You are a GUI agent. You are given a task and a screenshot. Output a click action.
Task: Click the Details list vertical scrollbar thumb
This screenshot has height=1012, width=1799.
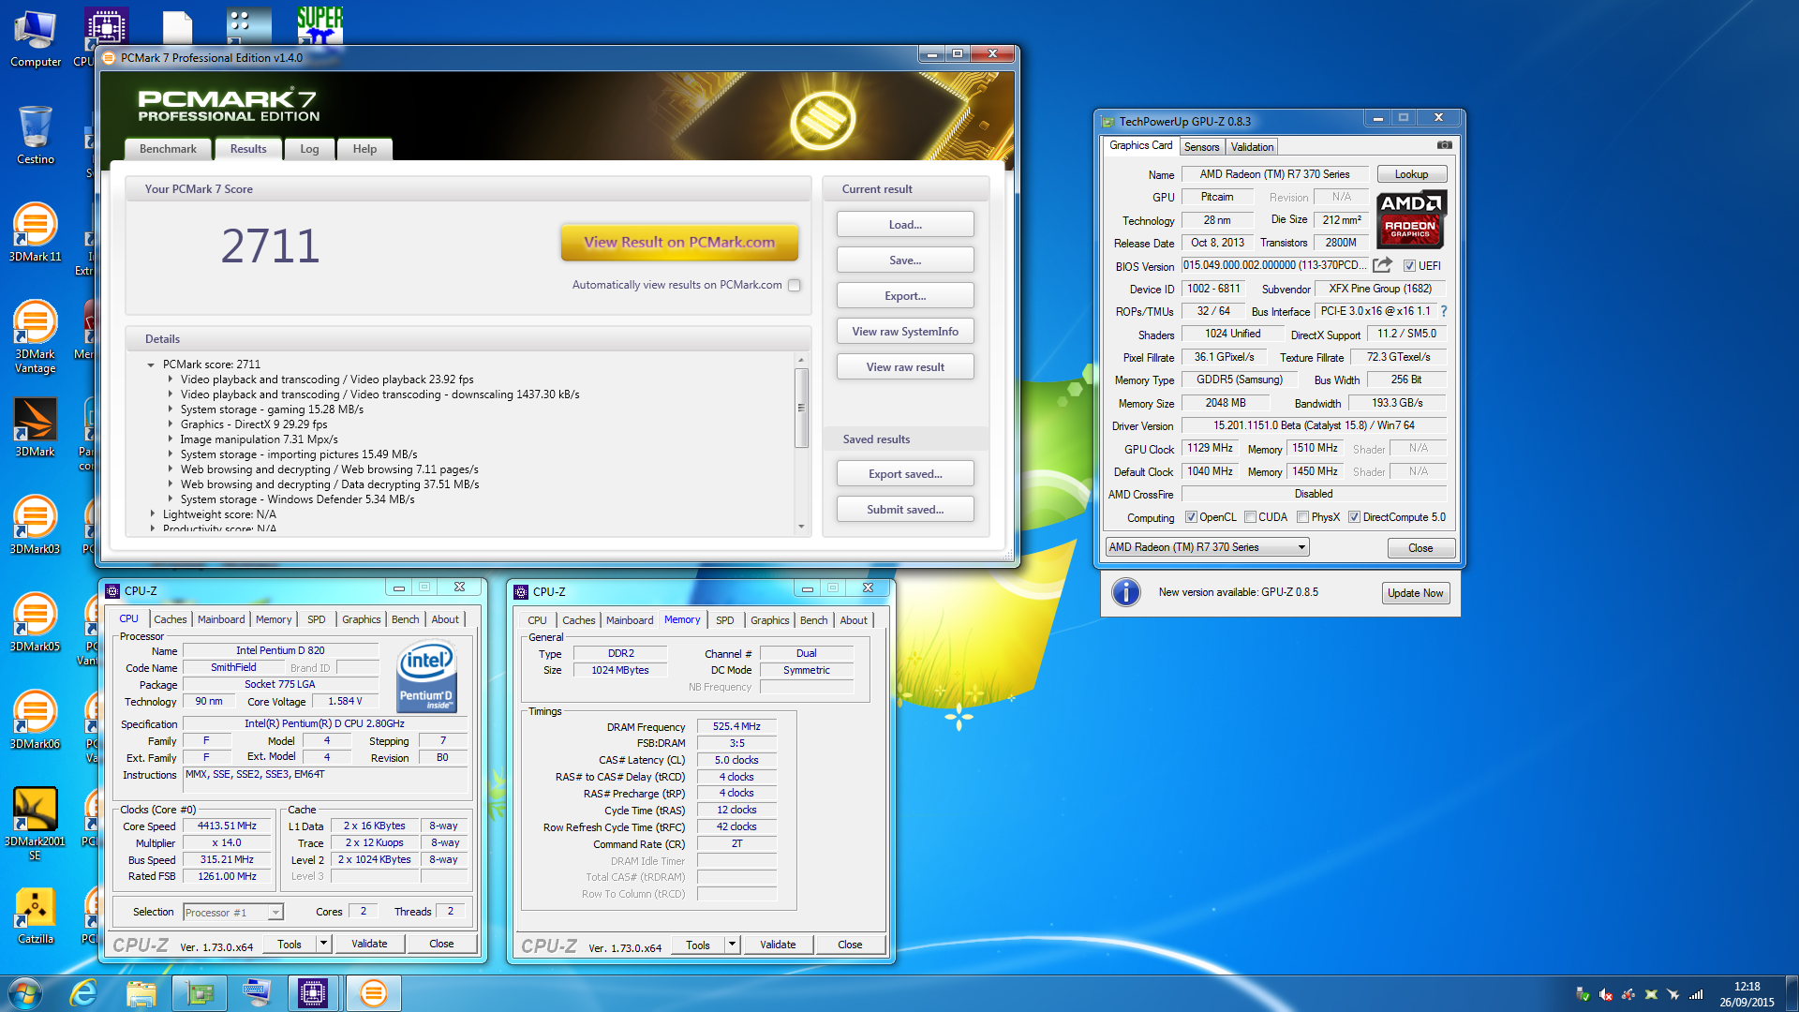pyautogui.click(x=801, y=408)
